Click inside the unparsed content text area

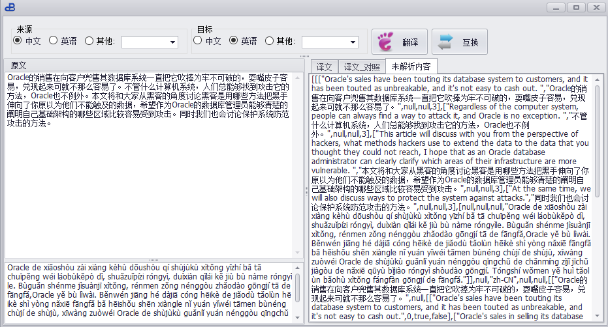point(451,197)
